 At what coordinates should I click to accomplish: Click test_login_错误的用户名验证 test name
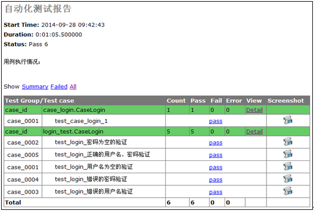(x=94, y=192)
